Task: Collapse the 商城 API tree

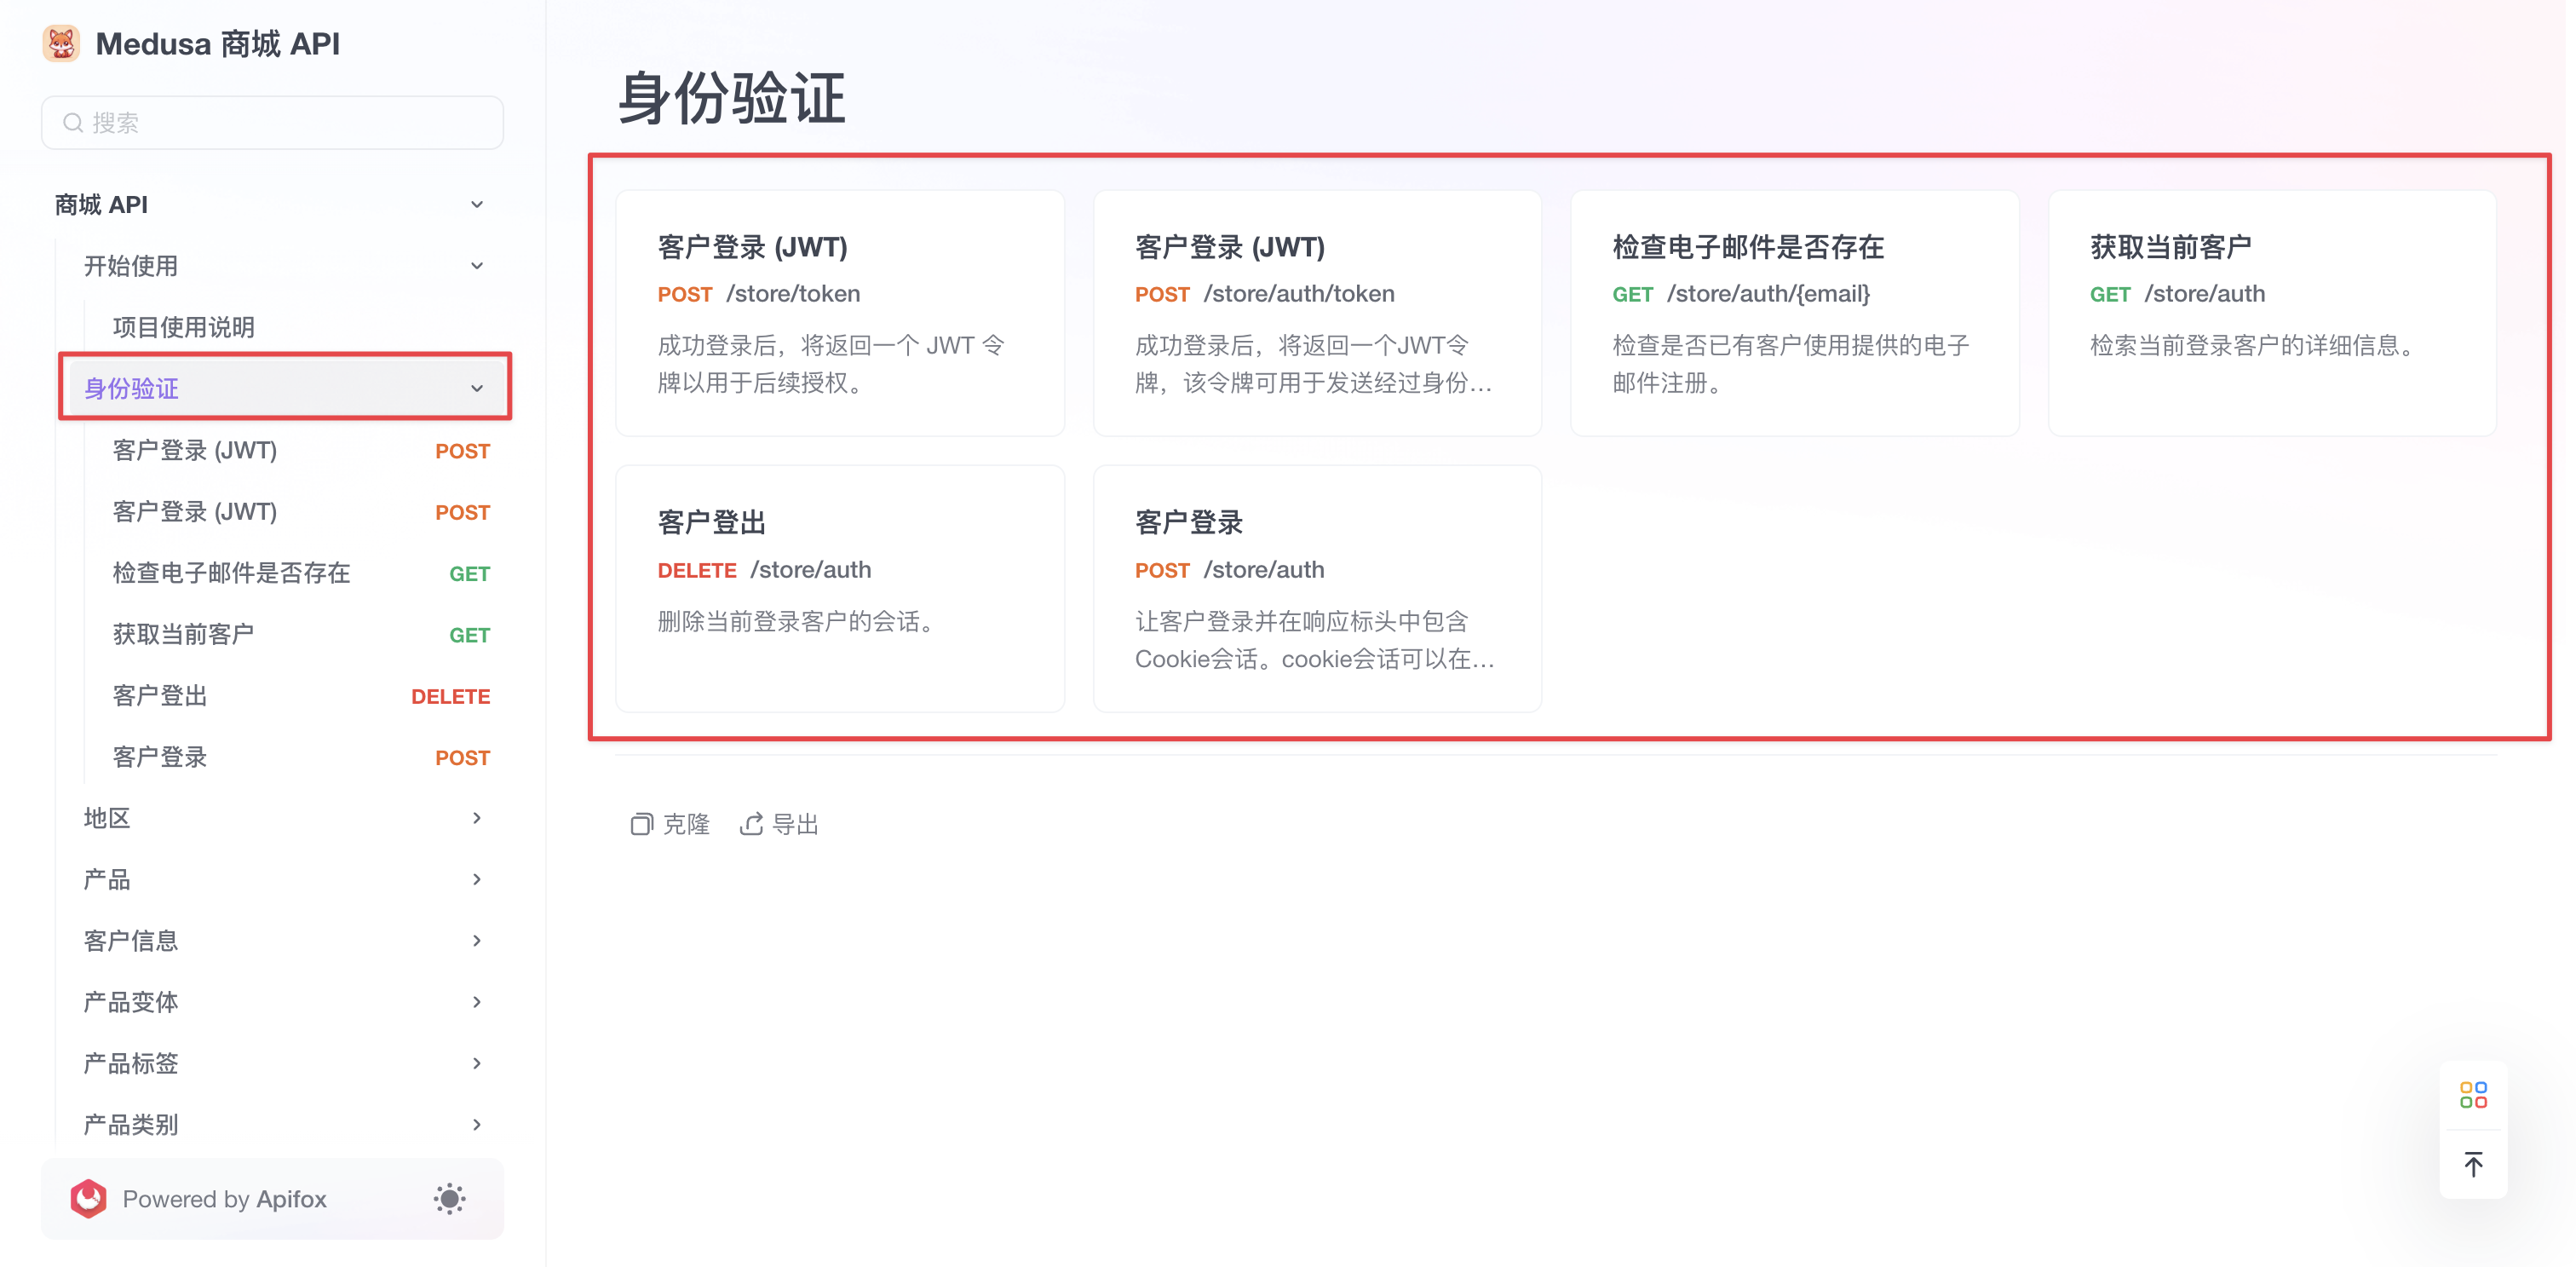Action: click(x=478, y=203)
